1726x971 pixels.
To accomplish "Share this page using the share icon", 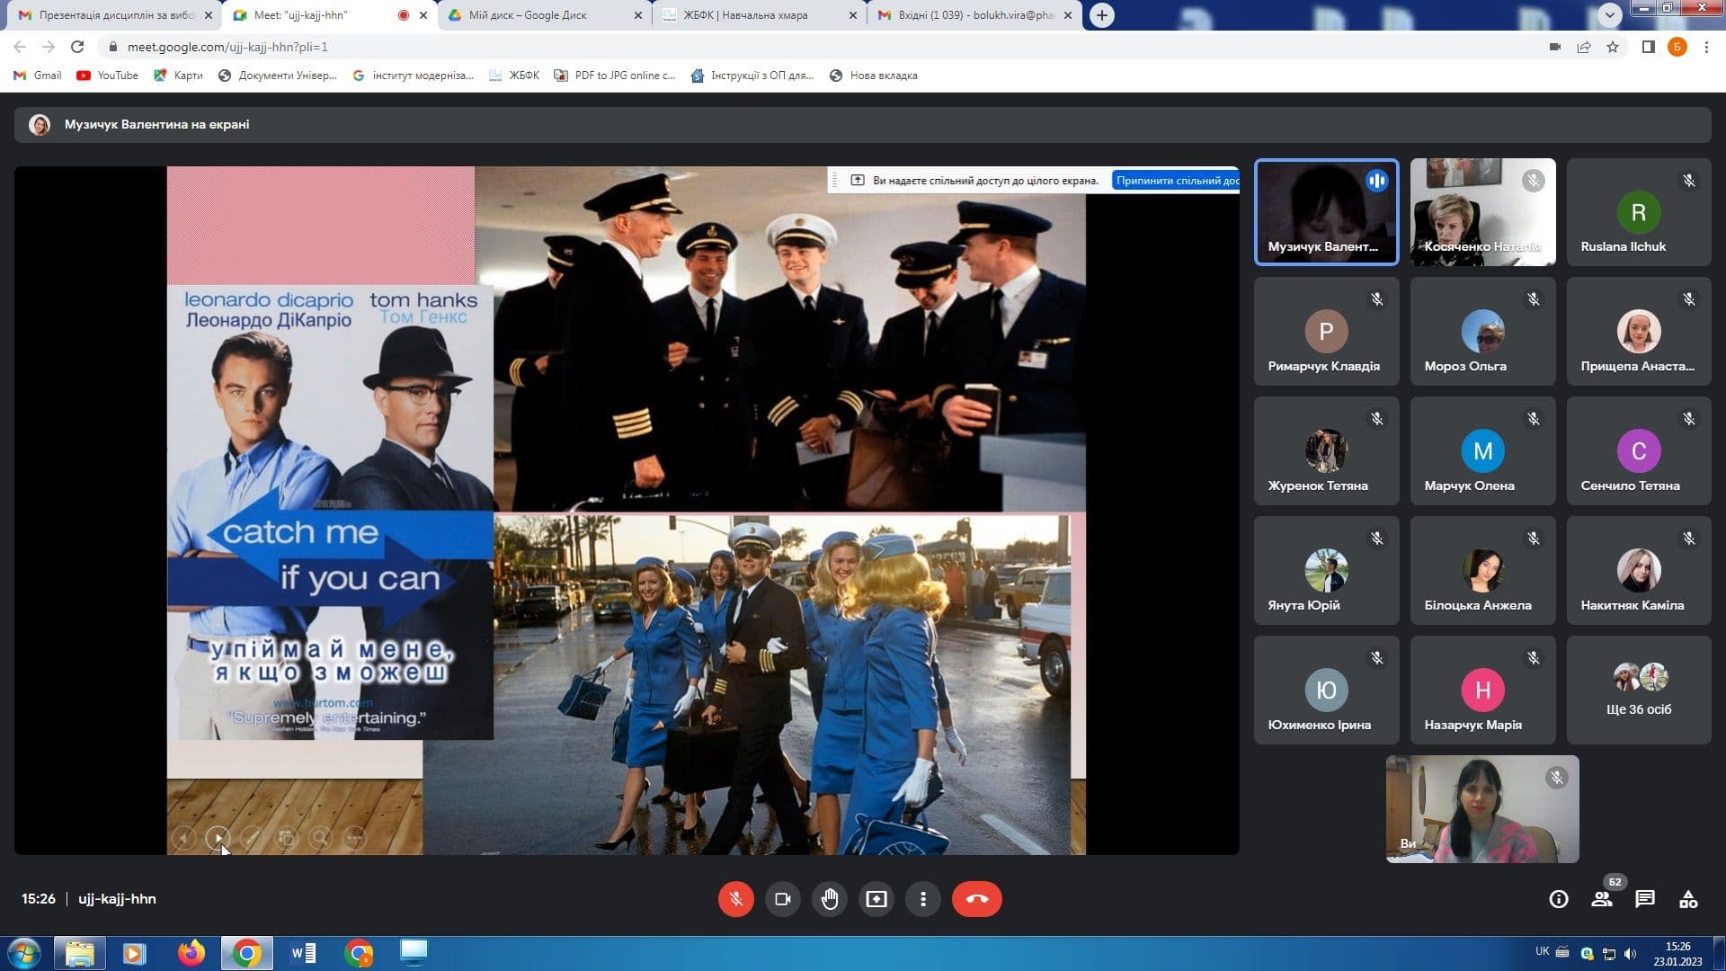I will point(1584,47).
